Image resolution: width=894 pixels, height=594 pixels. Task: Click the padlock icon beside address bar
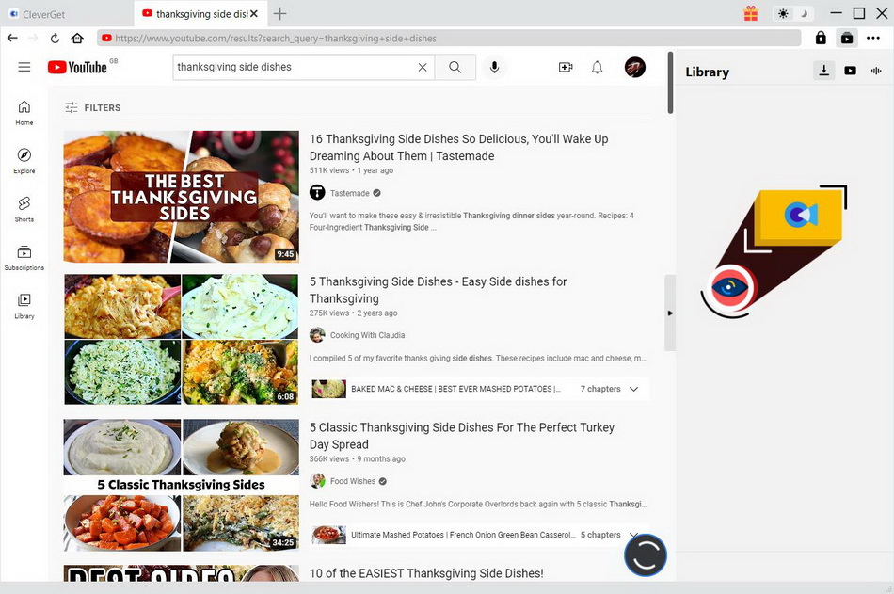(x=821, y=39)
